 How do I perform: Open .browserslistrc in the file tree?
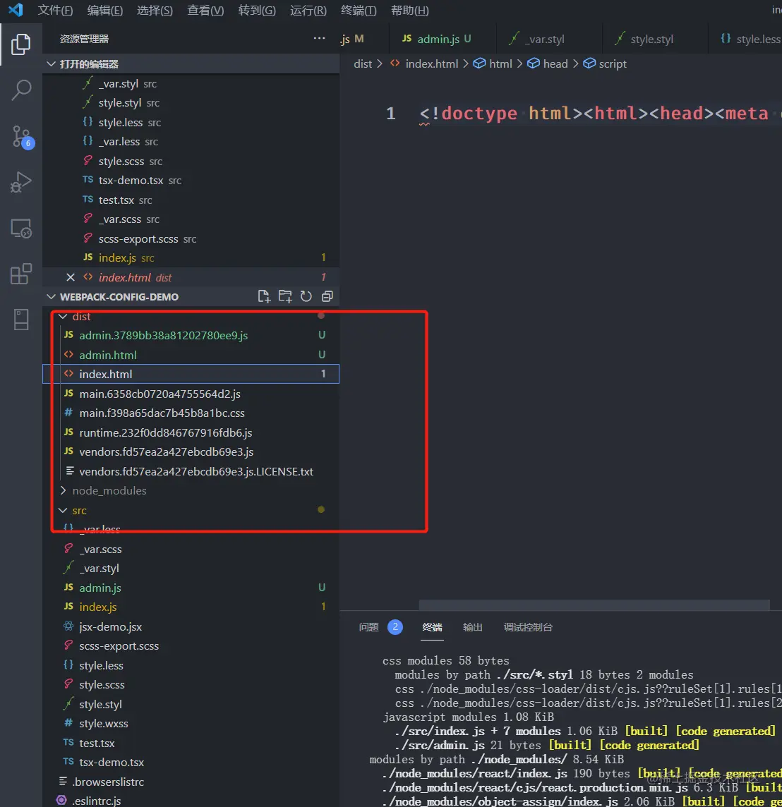click(x=191, y=782)
